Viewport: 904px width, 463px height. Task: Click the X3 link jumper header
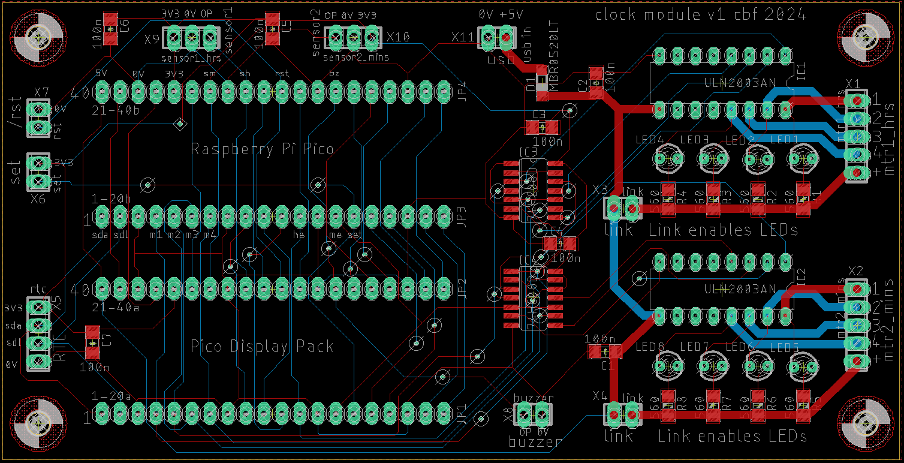tap(623, 209)
